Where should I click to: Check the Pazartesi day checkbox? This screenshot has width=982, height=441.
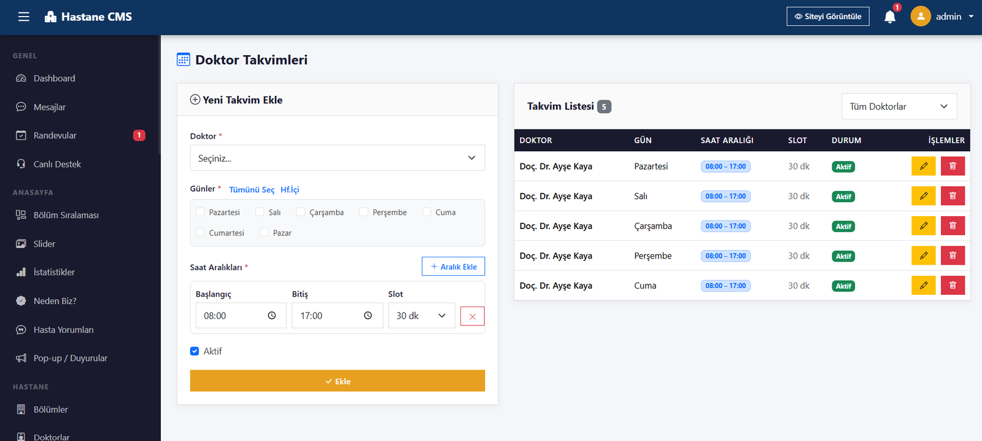point(200,212)
